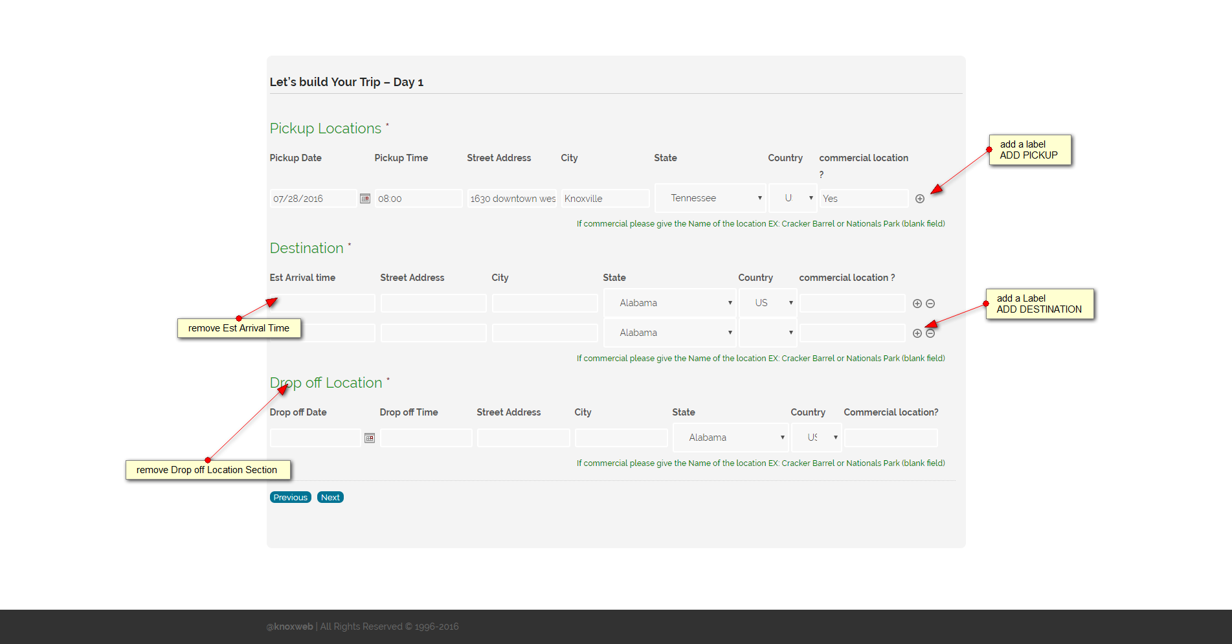Click the Next button
1232x644 pixels.
(x=330, y=497)
